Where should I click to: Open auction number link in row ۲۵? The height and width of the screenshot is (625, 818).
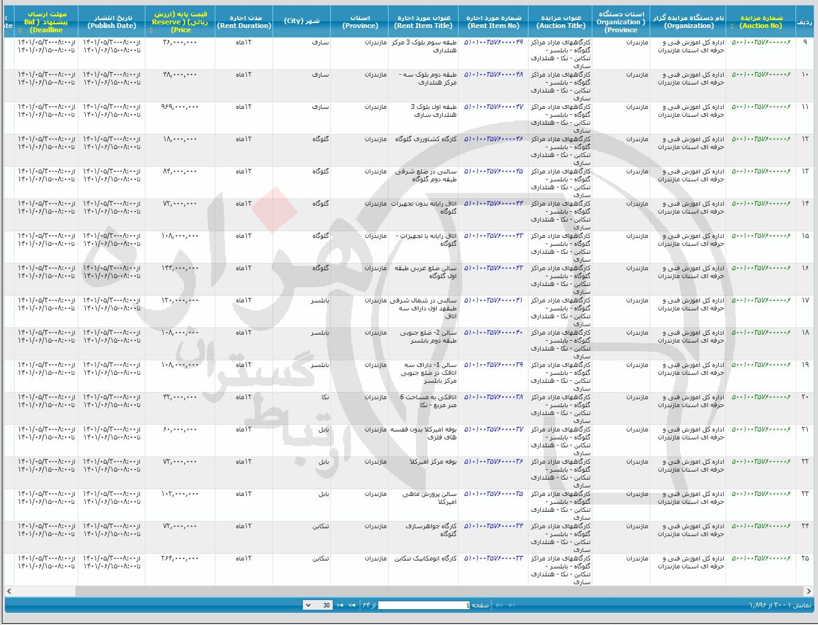click(761, 559)
